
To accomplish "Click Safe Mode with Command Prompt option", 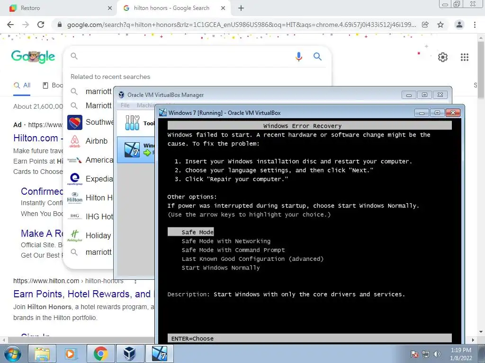I will [233, 250].
